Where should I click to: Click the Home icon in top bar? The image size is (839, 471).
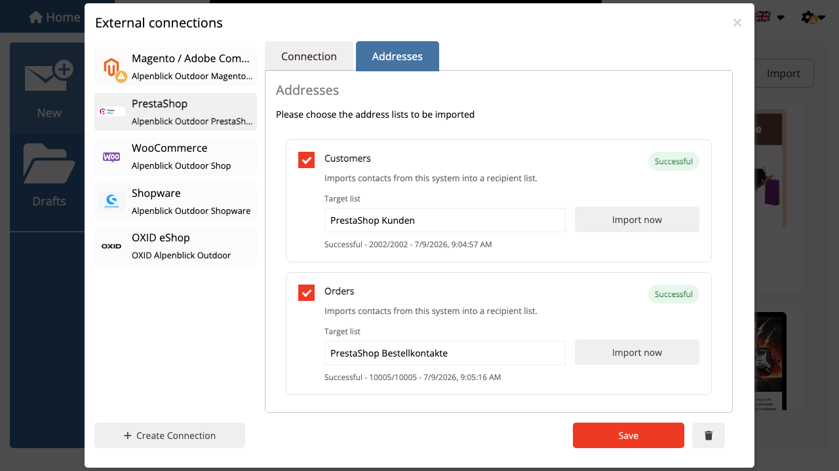(35, 17)
